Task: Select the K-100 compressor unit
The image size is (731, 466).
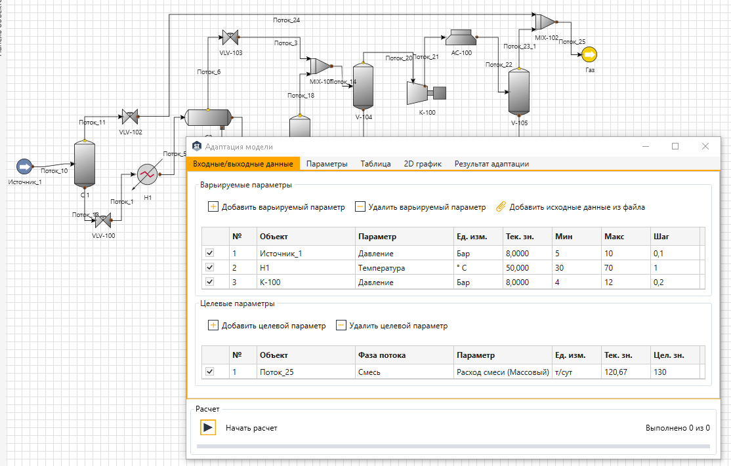Action: pos(426,93)
